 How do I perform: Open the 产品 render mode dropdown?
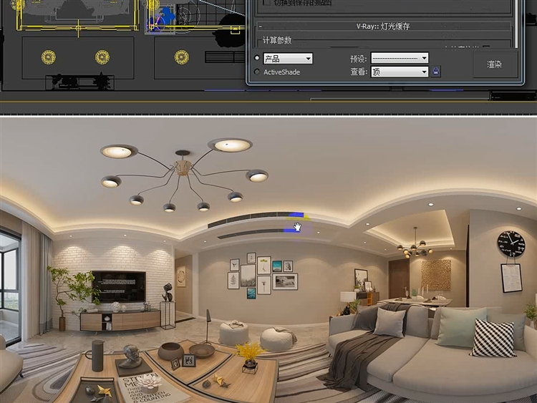tap(288, 59)
